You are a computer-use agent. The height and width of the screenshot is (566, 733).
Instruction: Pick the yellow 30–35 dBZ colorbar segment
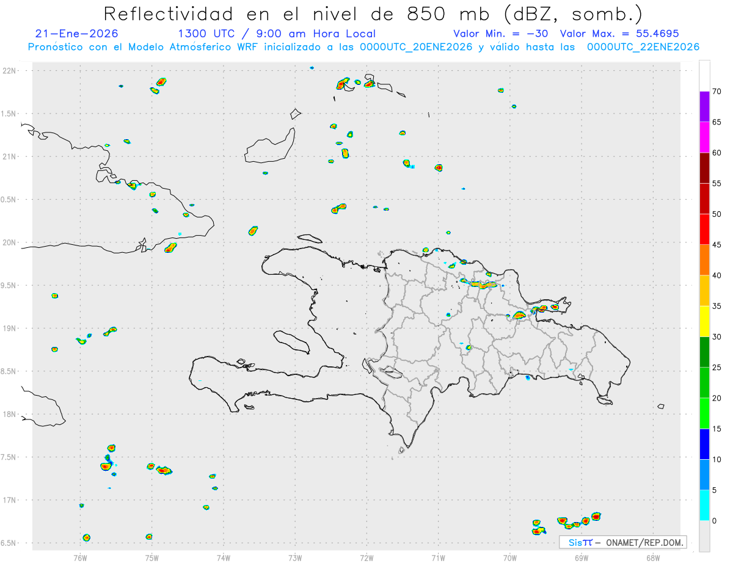(704, 321)
